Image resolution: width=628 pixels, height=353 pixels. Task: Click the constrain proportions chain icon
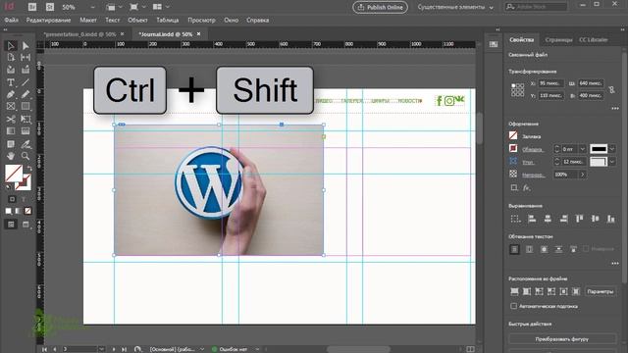611,89
